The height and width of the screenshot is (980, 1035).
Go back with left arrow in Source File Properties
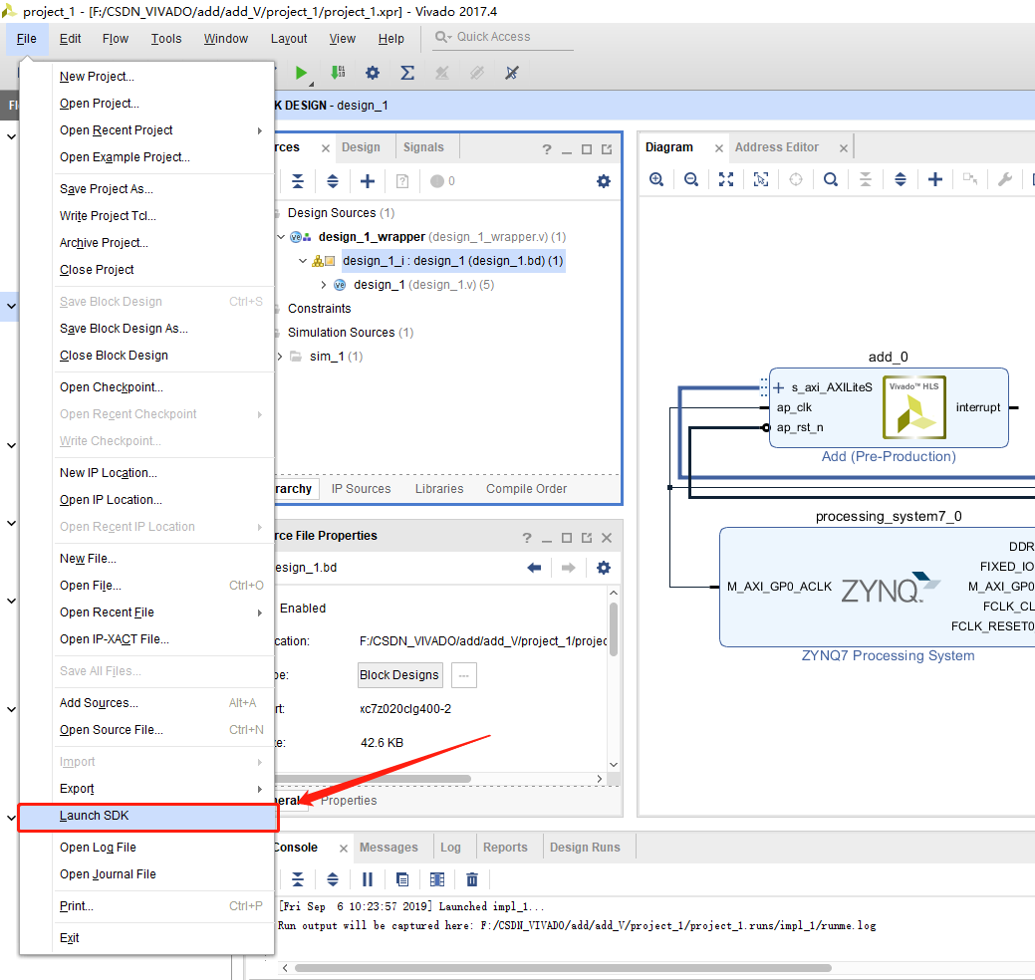click(535, 568)
